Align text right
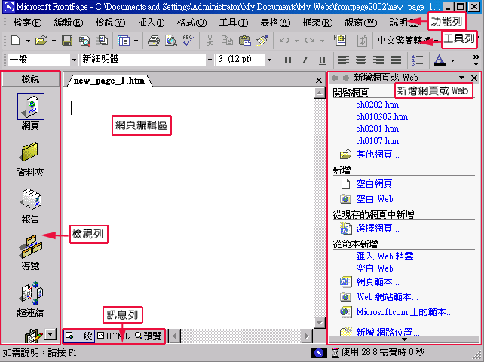Image resolution: width=484 pixels, height=362 pixels. coord(378,60)
